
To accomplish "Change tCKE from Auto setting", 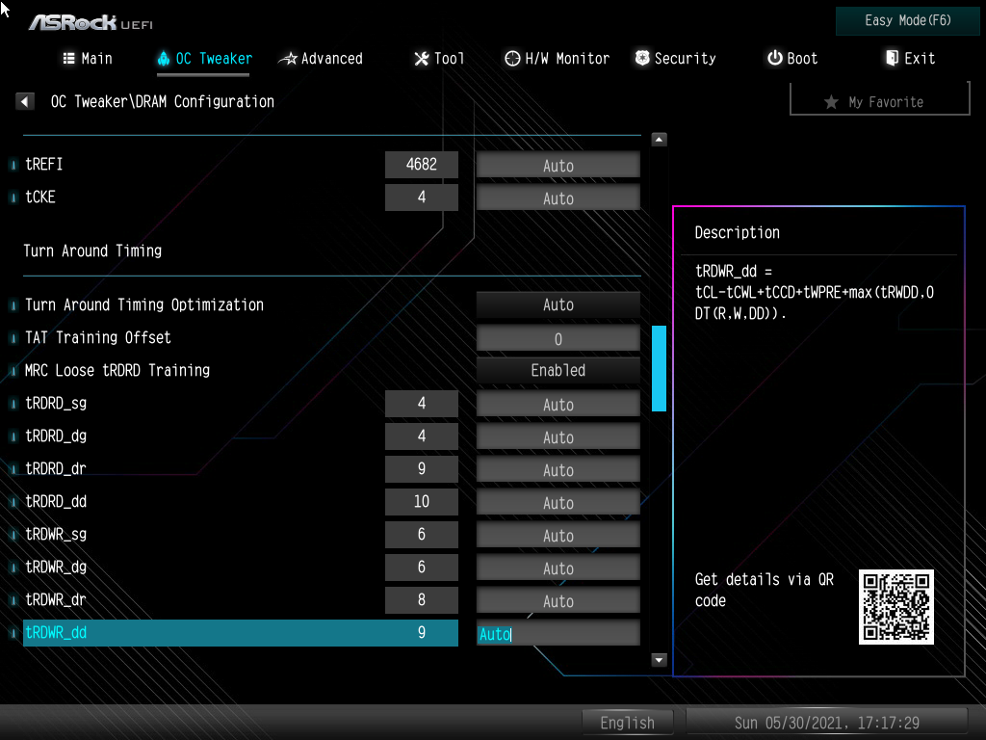I will click(x=558, y=198).
